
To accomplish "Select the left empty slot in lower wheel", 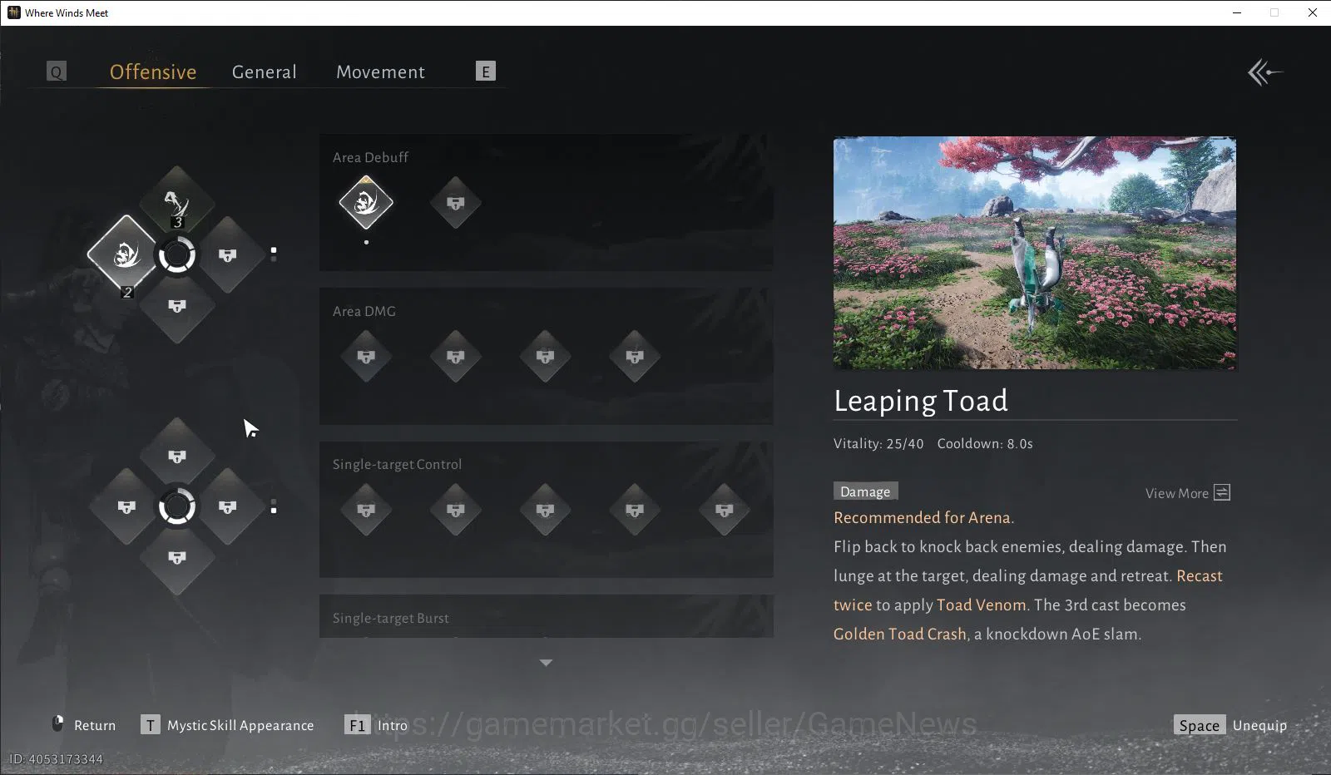I will [x=126, y=506].
